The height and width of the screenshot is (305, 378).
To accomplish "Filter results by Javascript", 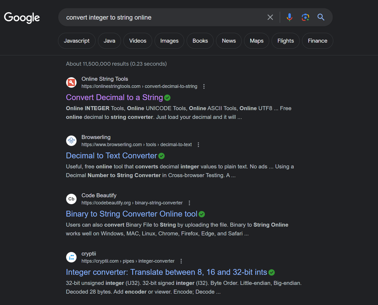I will point(77,41).
